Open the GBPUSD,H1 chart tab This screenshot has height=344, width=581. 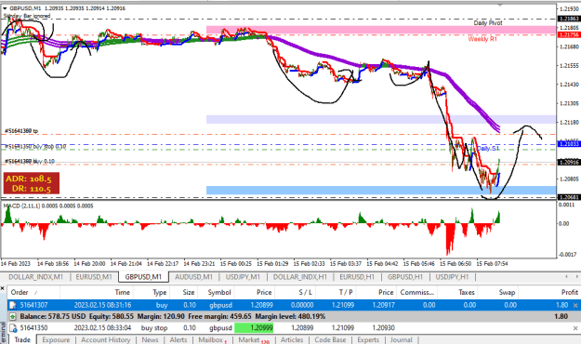pyautogui.click(x=405, y=277)
